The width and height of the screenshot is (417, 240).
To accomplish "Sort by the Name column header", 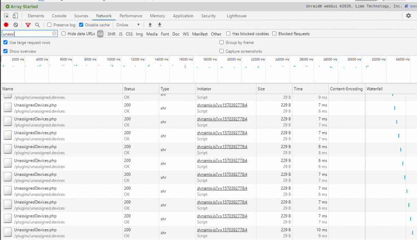I will 62,89.
